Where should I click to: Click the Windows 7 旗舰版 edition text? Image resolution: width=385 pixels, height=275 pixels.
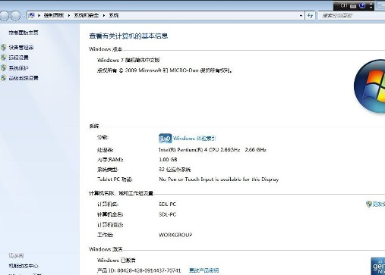(x=128, y=60)
